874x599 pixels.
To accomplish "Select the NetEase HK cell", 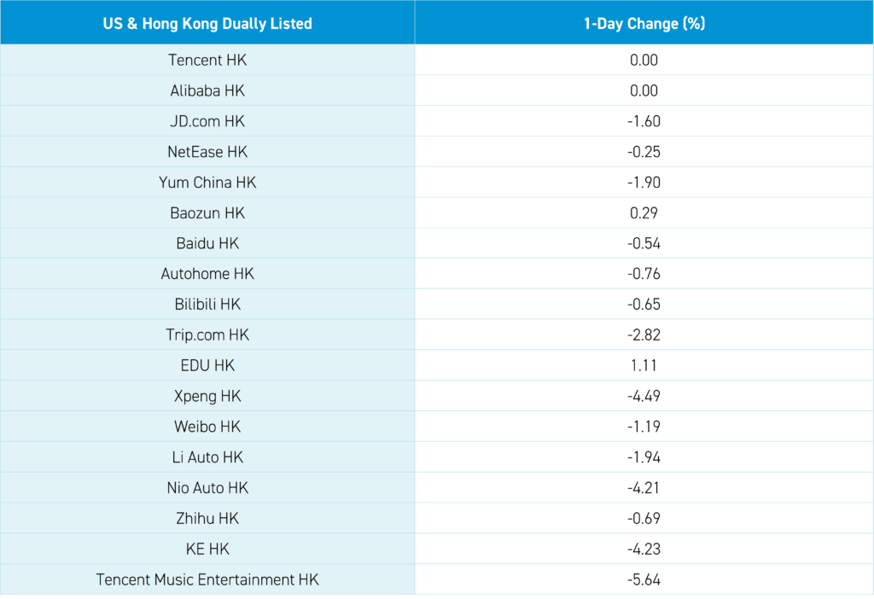I will tap(207, 152).
